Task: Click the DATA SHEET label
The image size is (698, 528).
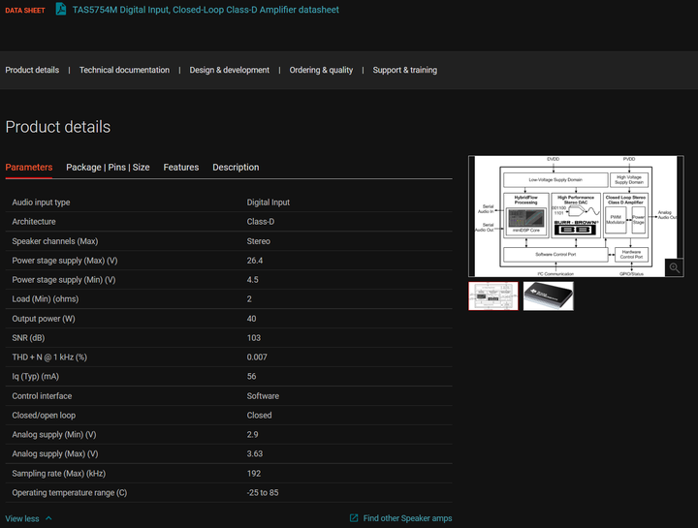Action: (x=25, y=11)
